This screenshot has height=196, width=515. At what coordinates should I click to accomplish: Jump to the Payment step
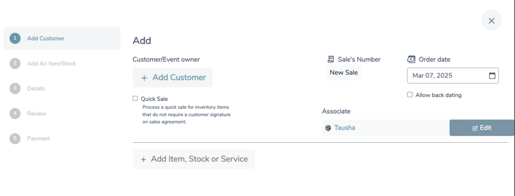click(38, 139)
